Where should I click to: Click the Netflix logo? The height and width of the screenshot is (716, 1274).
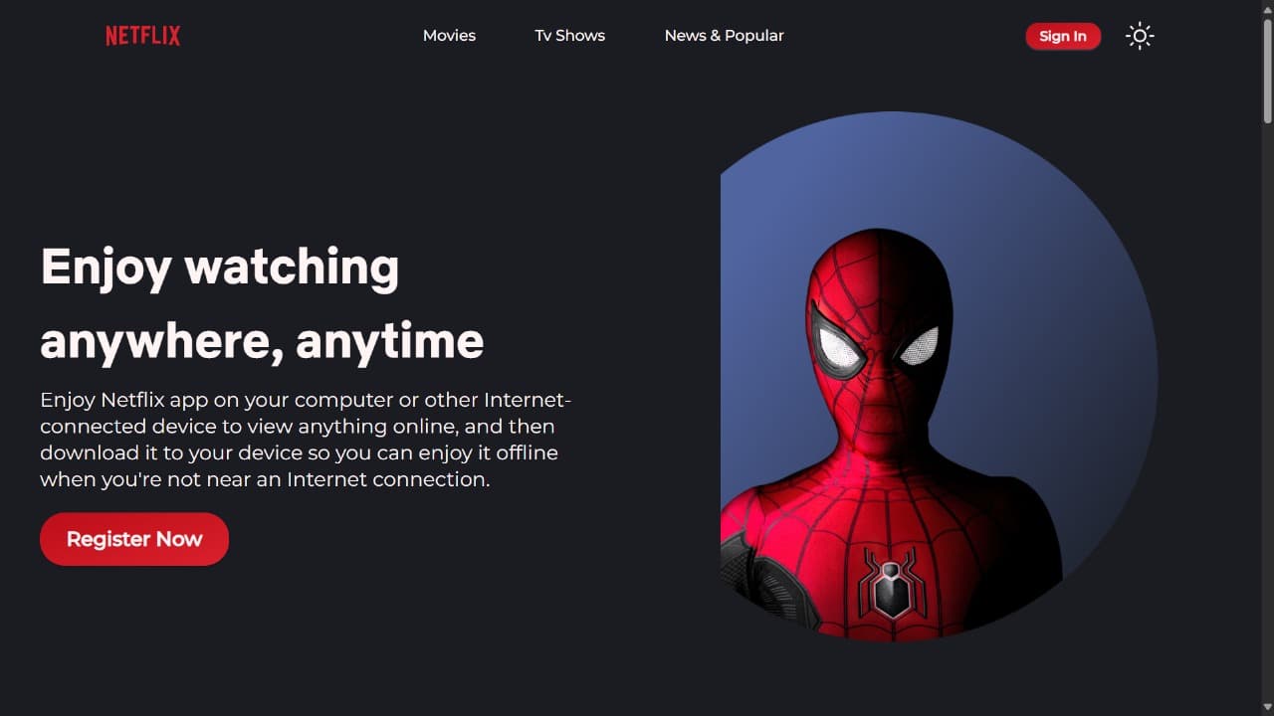point(143,36)
